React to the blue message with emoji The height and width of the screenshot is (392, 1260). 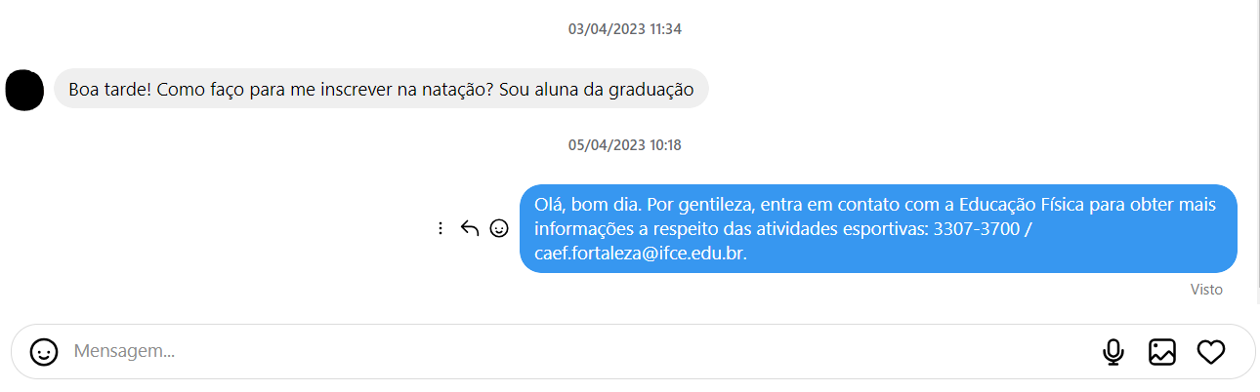(x=499, y=228)
